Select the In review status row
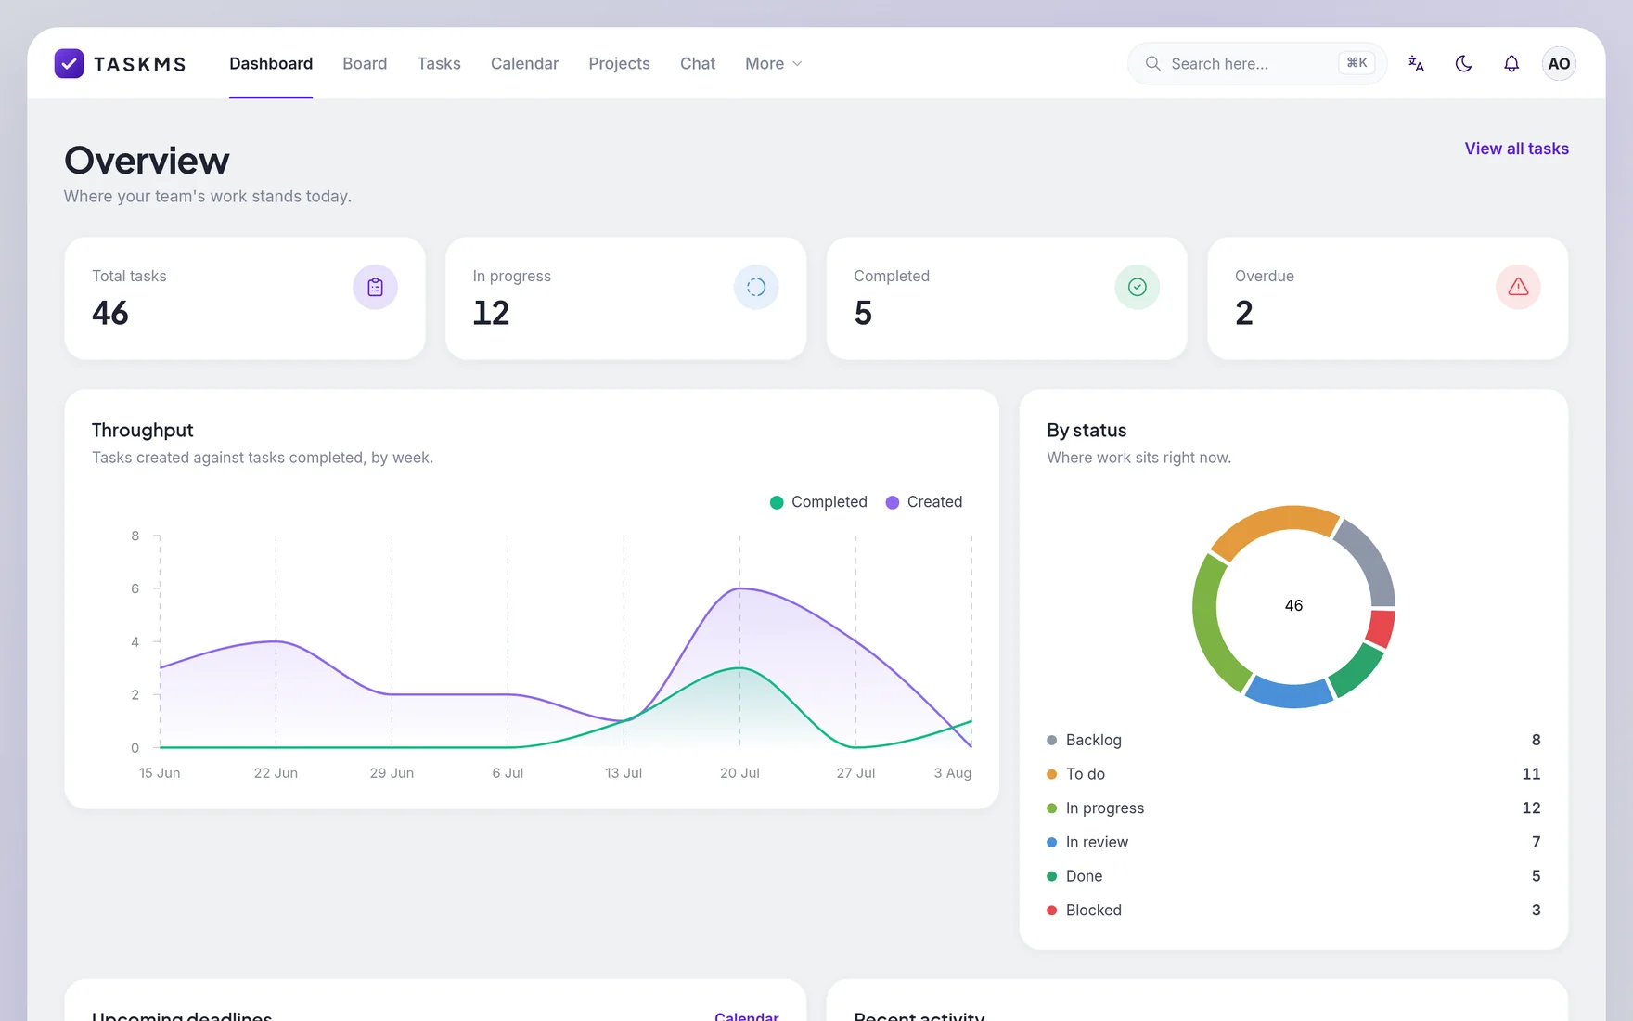This screenshot has width=1633, height=1021. point(1293,842)
